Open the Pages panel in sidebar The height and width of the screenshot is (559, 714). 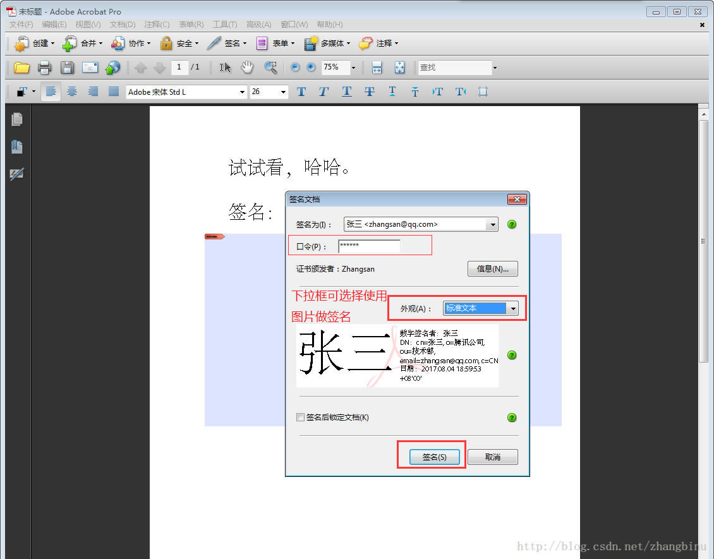[x=17, y=119]
